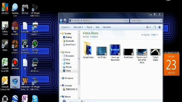Select the Team Fortress 2 icon

15,47
